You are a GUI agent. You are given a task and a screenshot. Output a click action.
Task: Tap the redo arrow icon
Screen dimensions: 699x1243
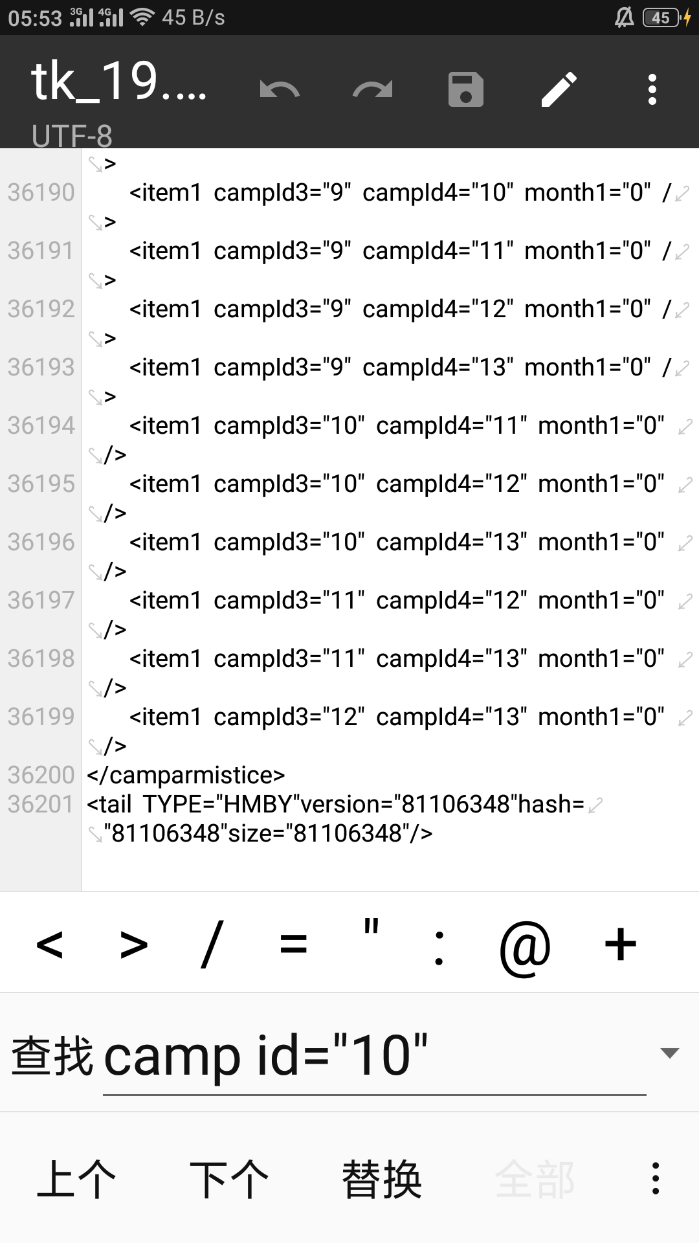point(373,89)
